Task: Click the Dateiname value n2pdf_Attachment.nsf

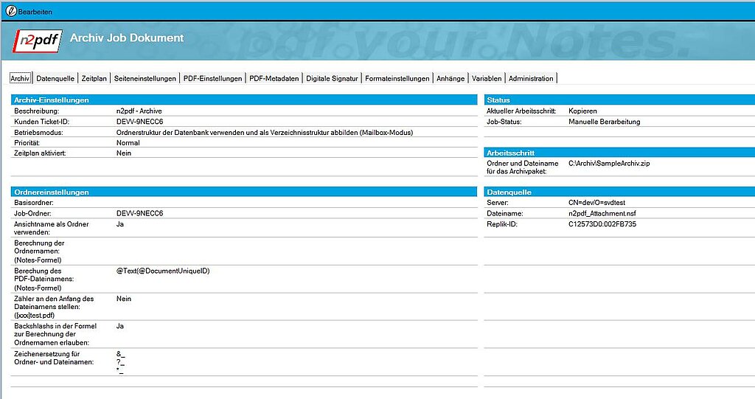Action: (x=602, y=213)
